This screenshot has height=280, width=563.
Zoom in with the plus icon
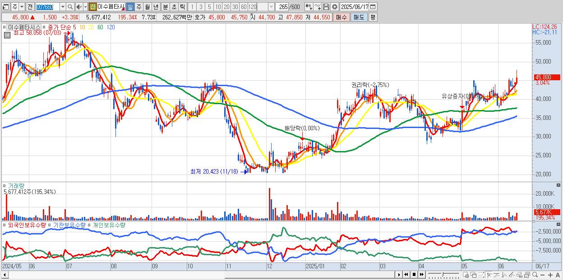pyautogui.click(x=550, y=275)
